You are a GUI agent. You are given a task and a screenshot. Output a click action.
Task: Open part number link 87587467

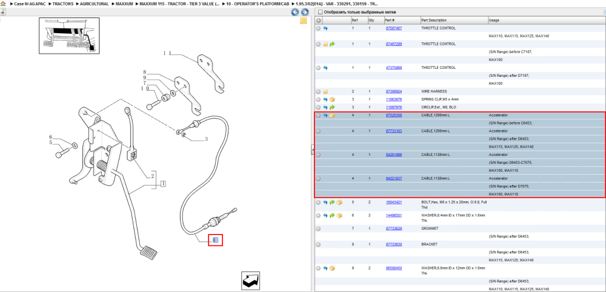[x=393, y=28]
